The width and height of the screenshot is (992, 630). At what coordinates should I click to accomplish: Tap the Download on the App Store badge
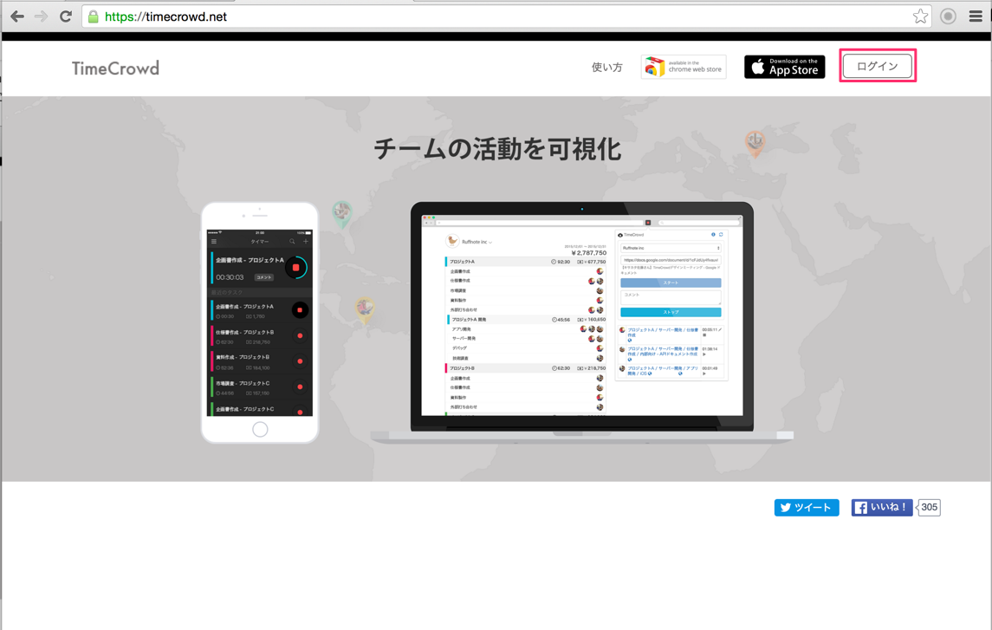[x=784, y=68]
